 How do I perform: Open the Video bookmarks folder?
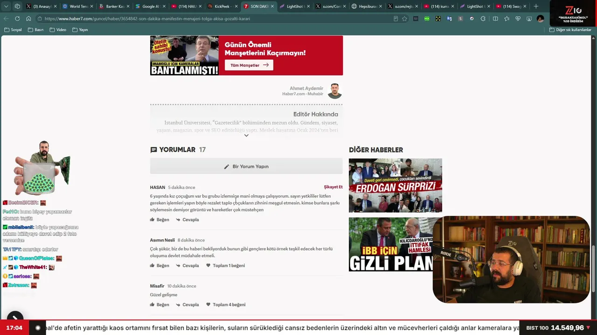coord(58,30)
